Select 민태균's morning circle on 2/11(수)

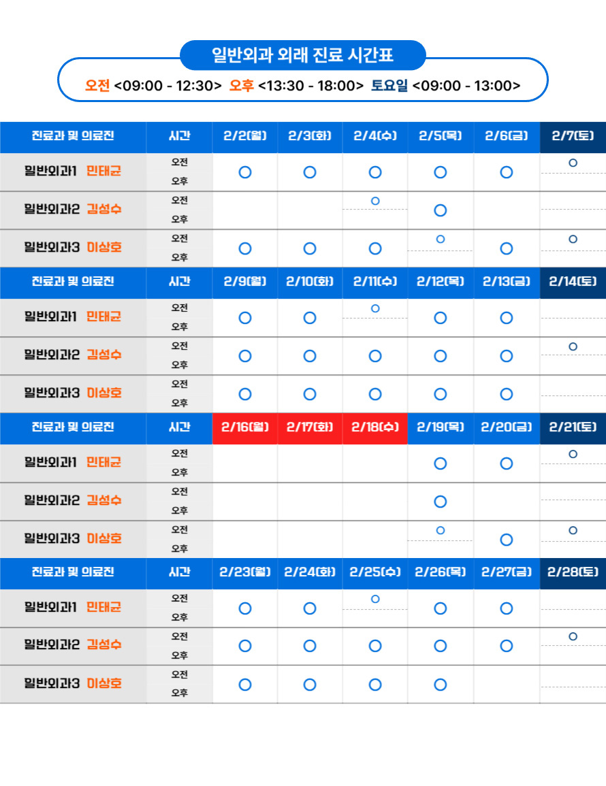pyautogui.click(x=375, y=308)
